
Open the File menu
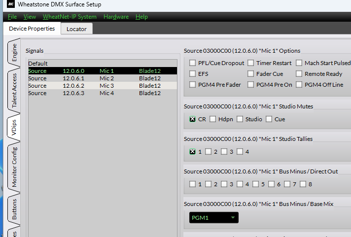click(x=12, y=17)
